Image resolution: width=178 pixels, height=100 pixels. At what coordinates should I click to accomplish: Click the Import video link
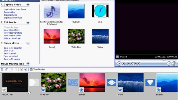point(9,12)
